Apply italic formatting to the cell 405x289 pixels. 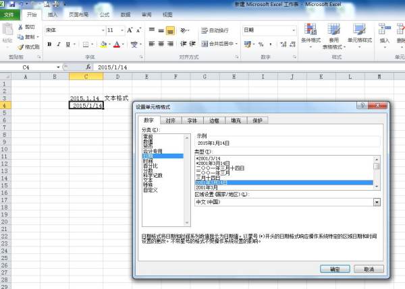coord(59,44)
